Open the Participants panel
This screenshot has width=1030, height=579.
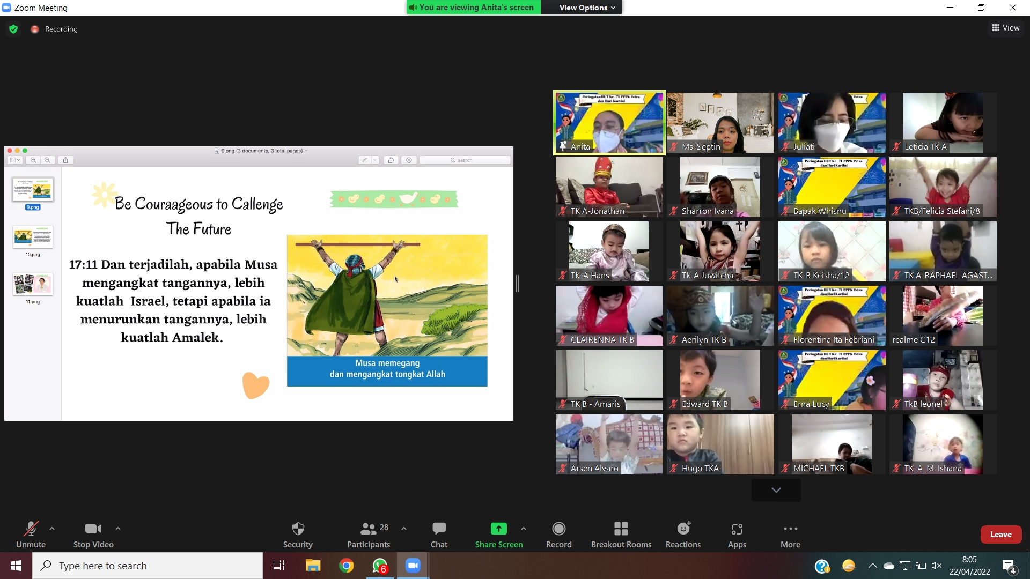point(369,535)
